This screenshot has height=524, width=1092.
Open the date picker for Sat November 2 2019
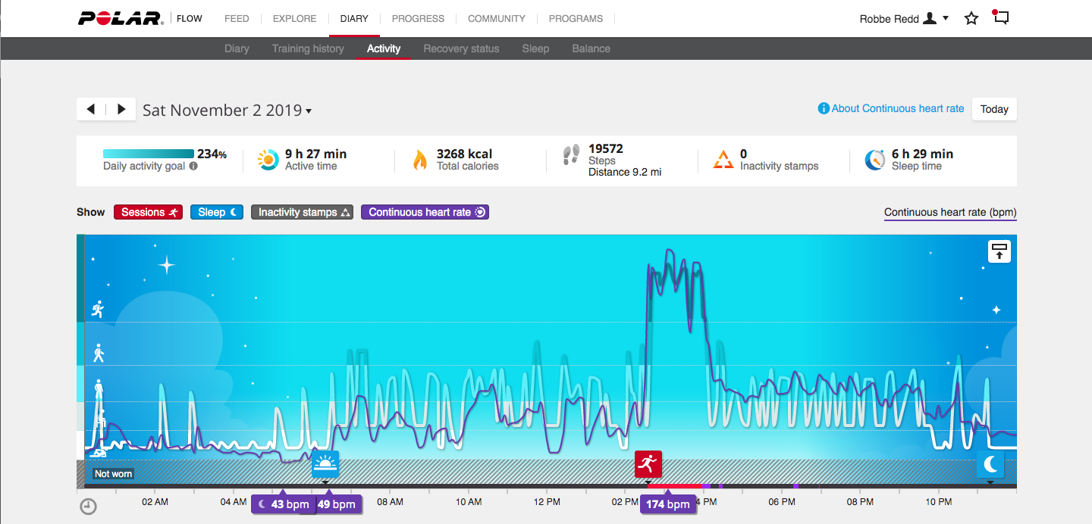point(227,110)
